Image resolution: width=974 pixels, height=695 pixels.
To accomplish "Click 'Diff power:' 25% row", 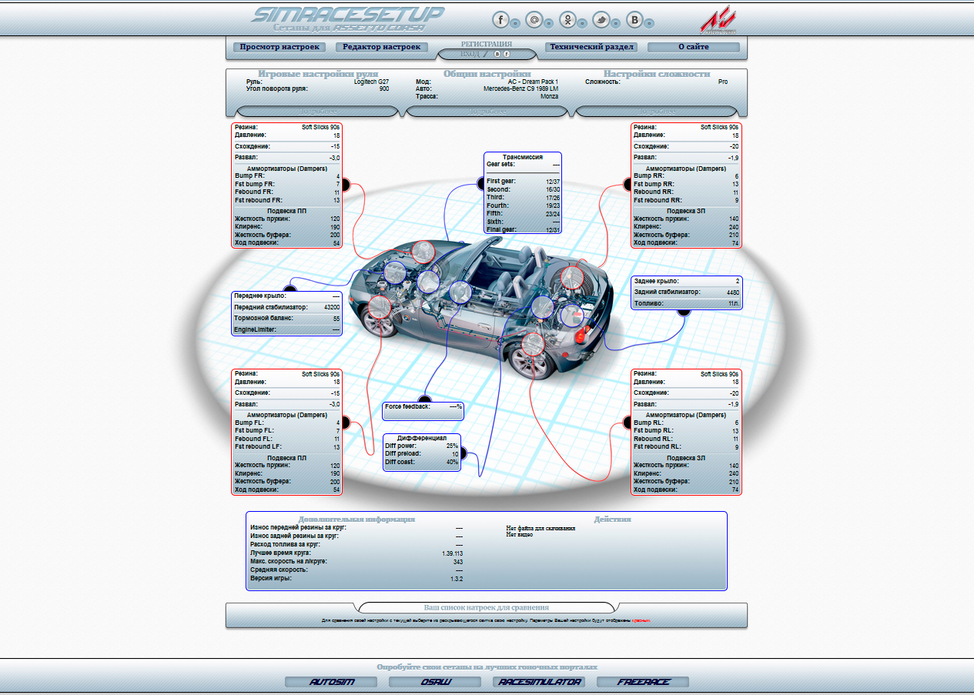I will pos(422,446).
